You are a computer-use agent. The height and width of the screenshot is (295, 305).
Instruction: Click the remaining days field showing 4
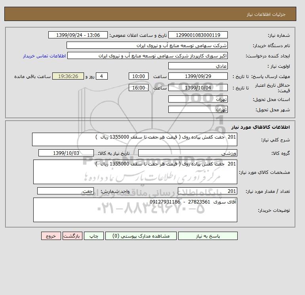coord(101,76)
